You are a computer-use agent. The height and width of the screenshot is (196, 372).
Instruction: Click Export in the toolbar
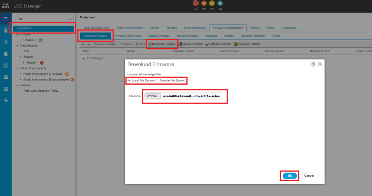pyautogui.click(x=126, y=44)
